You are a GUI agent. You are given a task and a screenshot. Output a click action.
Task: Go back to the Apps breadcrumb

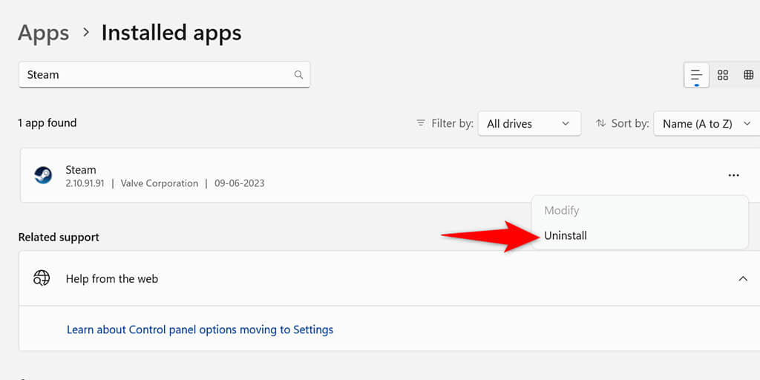point(43,33)
